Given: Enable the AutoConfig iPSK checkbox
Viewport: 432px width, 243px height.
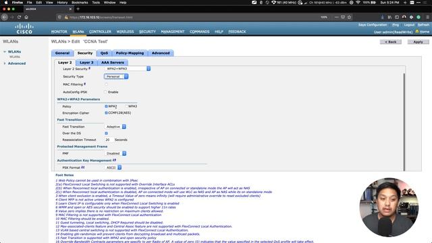Looking at the screenshot, I should [105, 92].
